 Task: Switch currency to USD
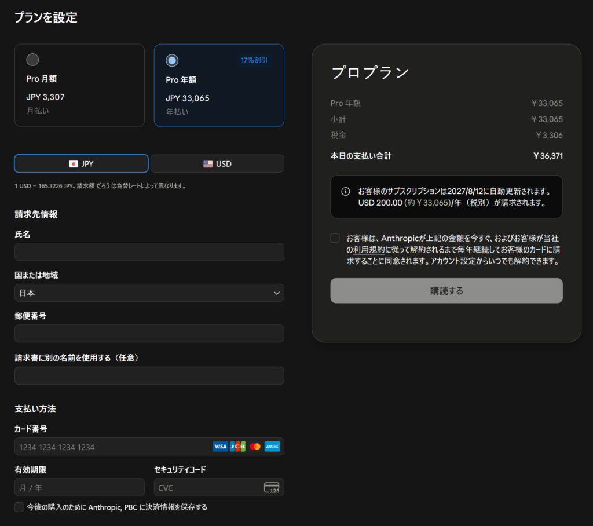[x=218, y=164]
